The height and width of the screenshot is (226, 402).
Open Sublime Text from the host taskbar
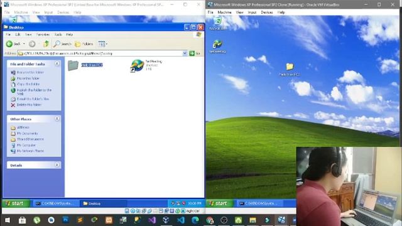pos(80,220)
